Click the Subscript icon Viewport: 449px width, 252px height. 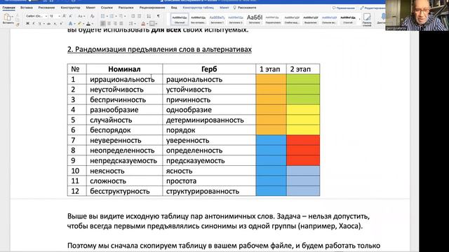click(55, 24)
